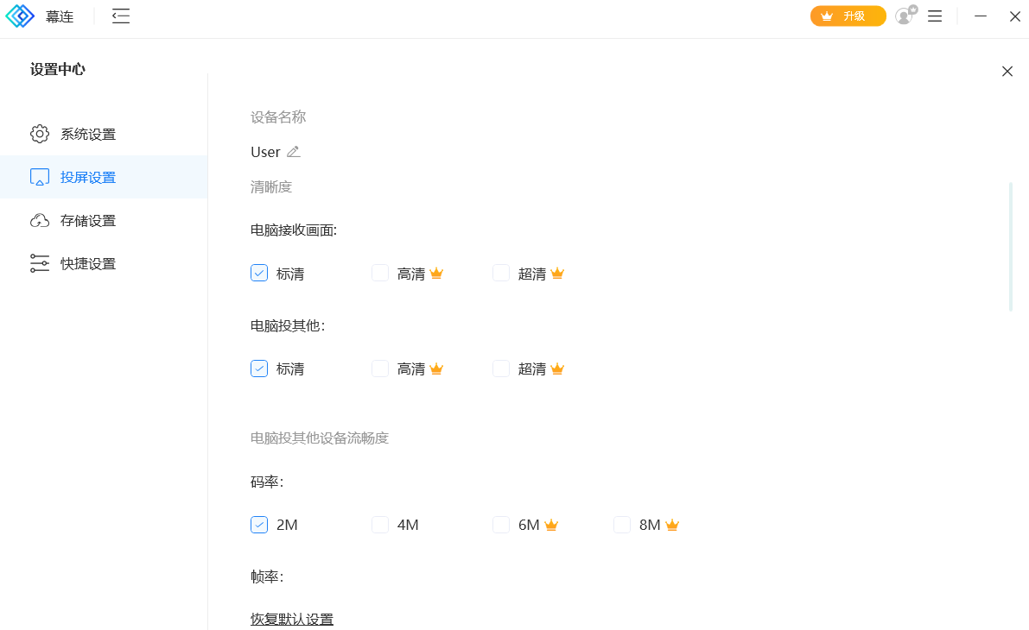Image resolution: width=1029 pixels, height=630 pixels.
Task: Click the gear icon for 系统设置
Action: 40,134
